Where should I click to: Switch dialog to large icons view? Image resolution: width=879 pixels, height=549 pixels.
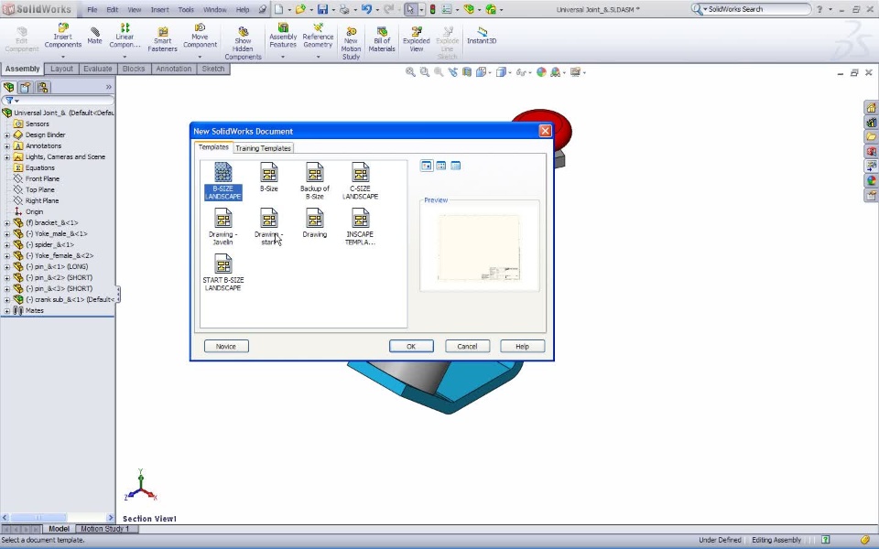click(427, 166)
